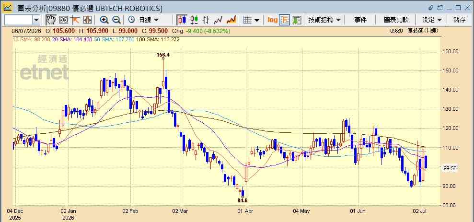Switch to filled area chart type
Screen dimensions: 474x222
(231, 20)
